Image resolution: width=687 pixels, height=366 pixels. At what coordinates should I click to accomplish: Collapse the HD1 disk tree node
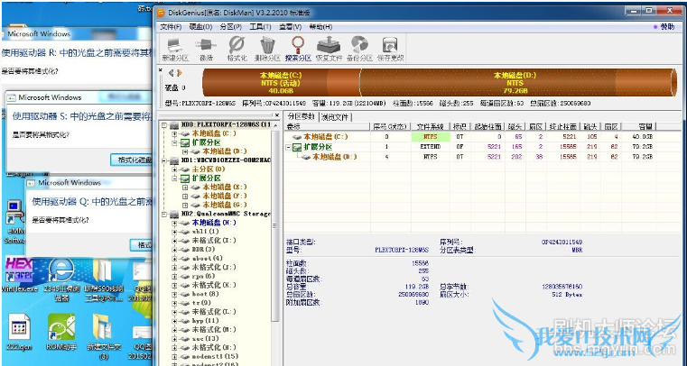(163, 160)
